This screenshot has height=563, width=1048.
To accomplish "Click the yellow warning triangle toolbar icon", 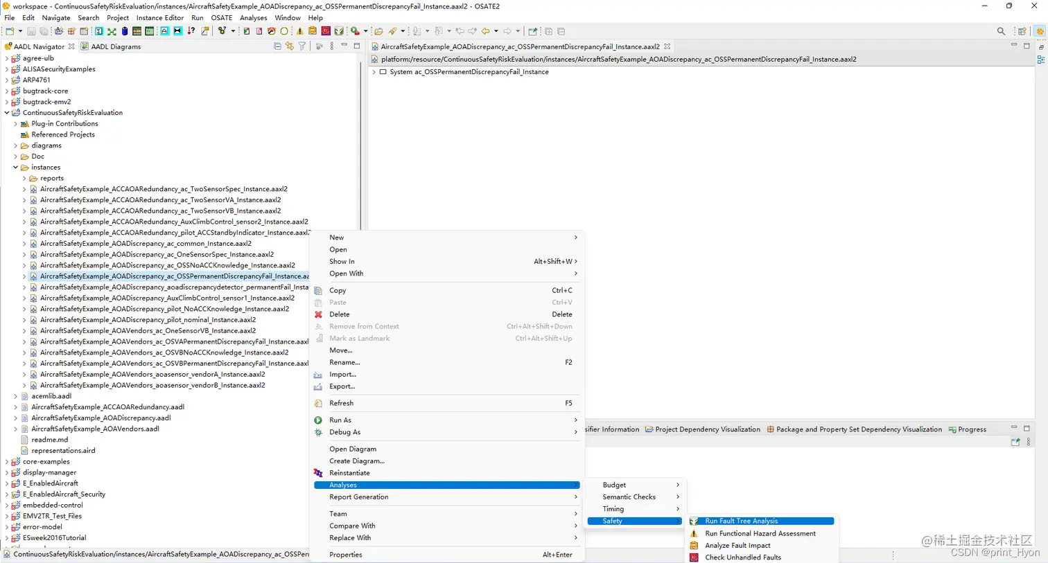I will tap(300, 31).
